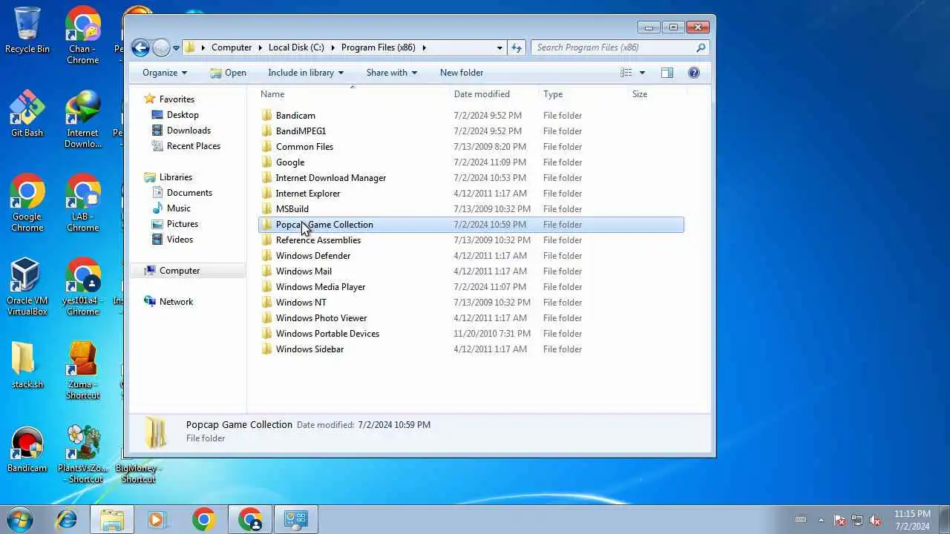Open the view options dropdown arrow
950x534 pixels.
coord(642,73)
